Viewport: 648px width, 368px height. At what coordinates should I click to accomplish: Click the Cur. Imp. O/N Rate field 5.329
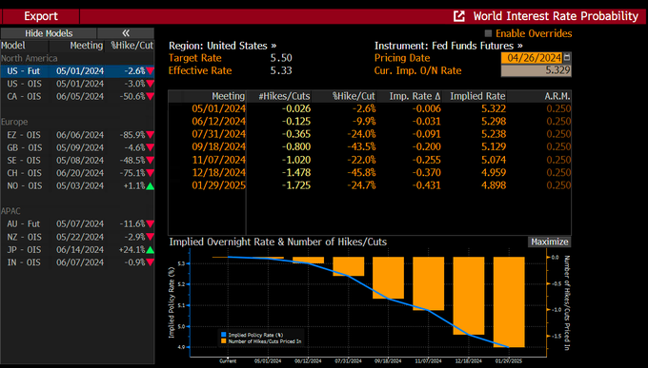pyautogui.click(x=536, y=70)
